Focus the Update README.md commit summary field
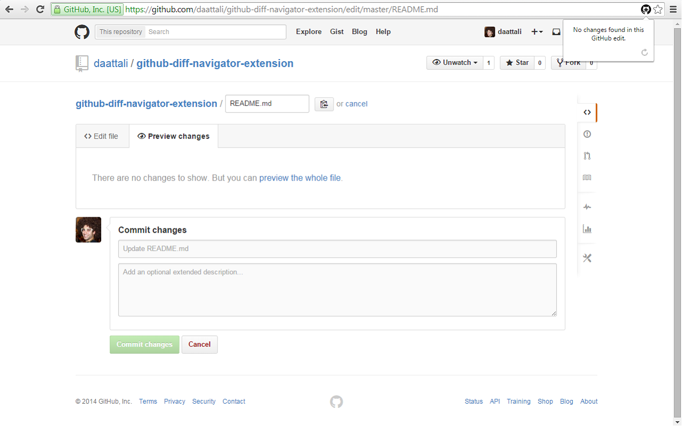Viewport: 682px width, 426px height. click(x=337, y=249)
